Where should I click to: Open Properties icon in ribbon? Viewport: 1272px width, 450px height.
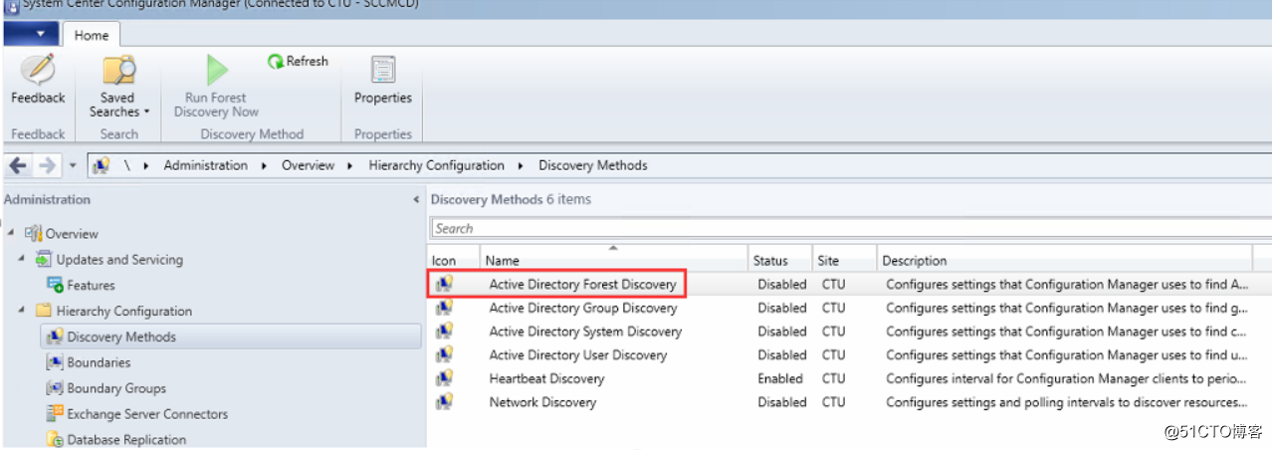click(382, 70)
